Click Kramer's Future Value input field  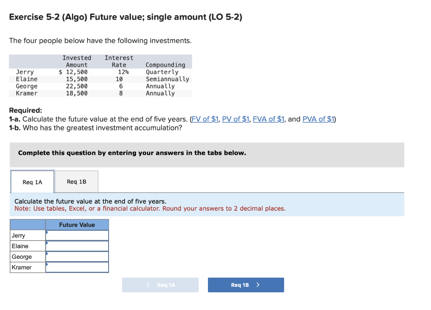click(78, 267)
